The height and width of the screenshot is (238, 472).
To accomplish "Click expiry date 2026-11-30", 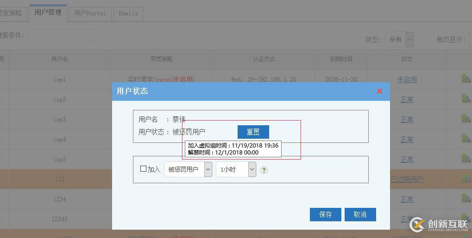I will 341,80.
